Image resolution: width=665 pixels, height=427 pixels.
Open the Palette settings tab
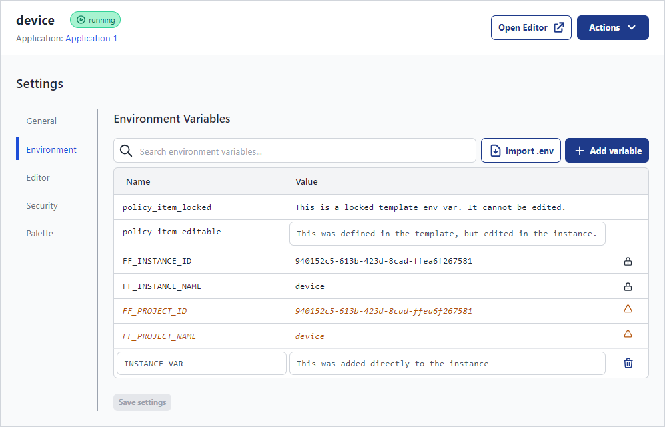coord(39,234)
